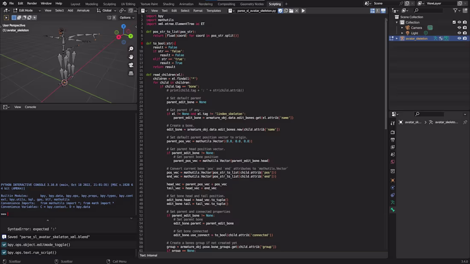Uncheck the Collection exclude checkbox

454,22
